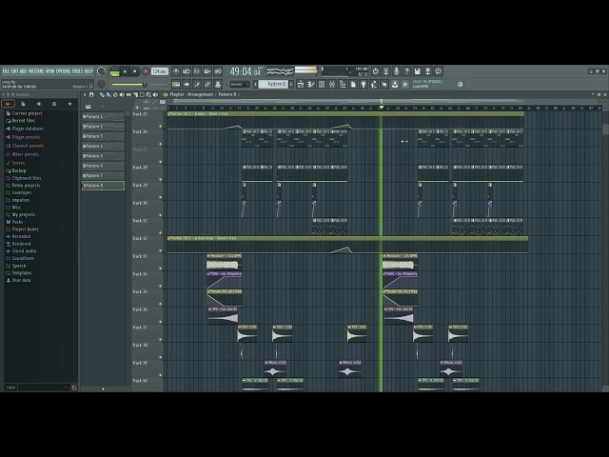
Task: Open the OPTIONS menu
Action: coord(64,71)
